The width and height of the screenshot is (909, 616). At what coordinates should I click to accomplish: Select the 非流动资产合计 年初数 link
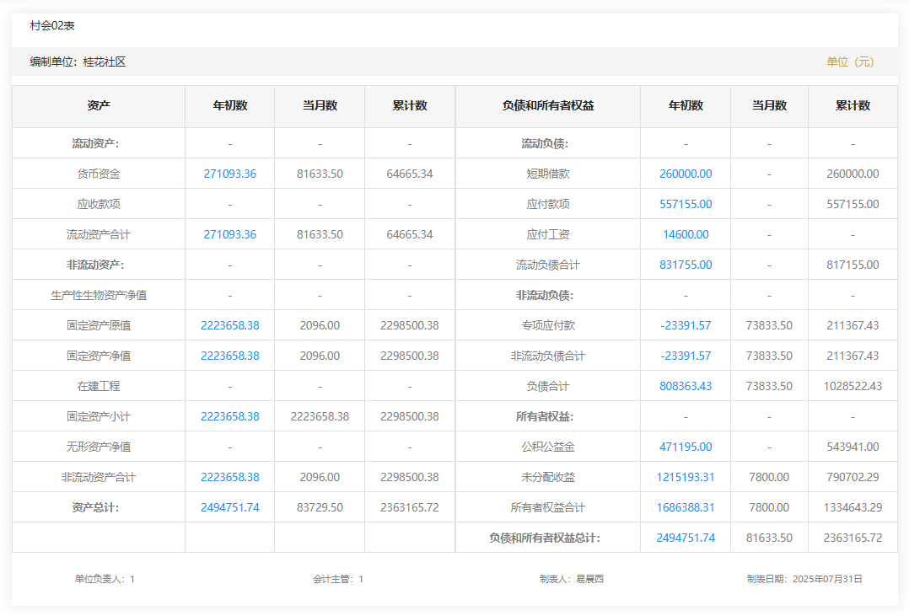[229, 477]
